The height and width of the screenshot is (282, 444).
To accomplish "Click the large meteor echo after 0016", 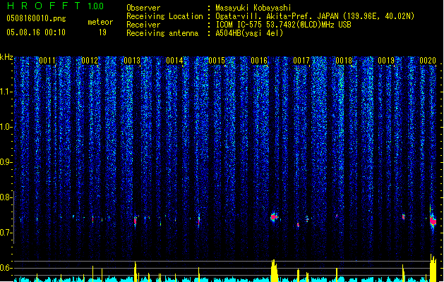I will point(274,217).
